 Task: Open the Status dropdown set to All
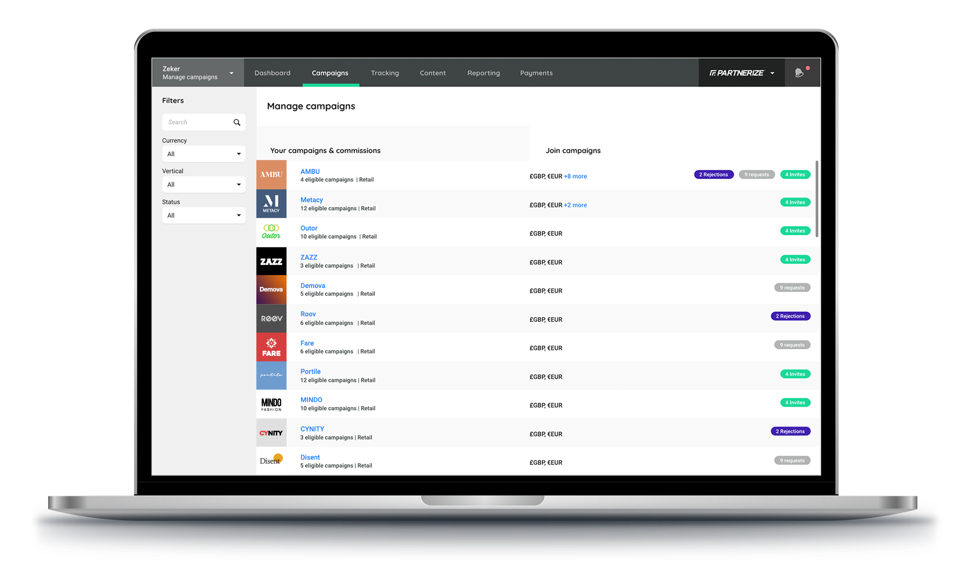coord(203,215)
